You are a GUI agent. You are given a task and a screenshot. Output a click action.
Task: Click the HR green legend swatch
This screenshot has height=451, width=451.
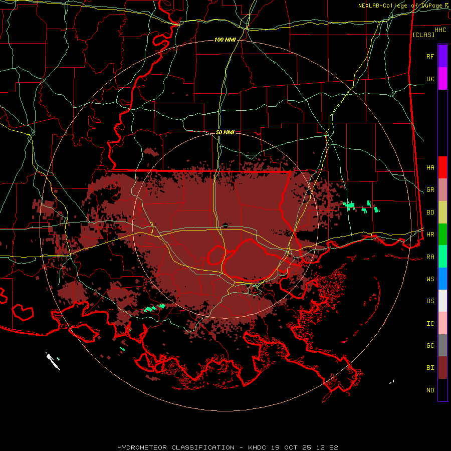[x=442, y=234]
